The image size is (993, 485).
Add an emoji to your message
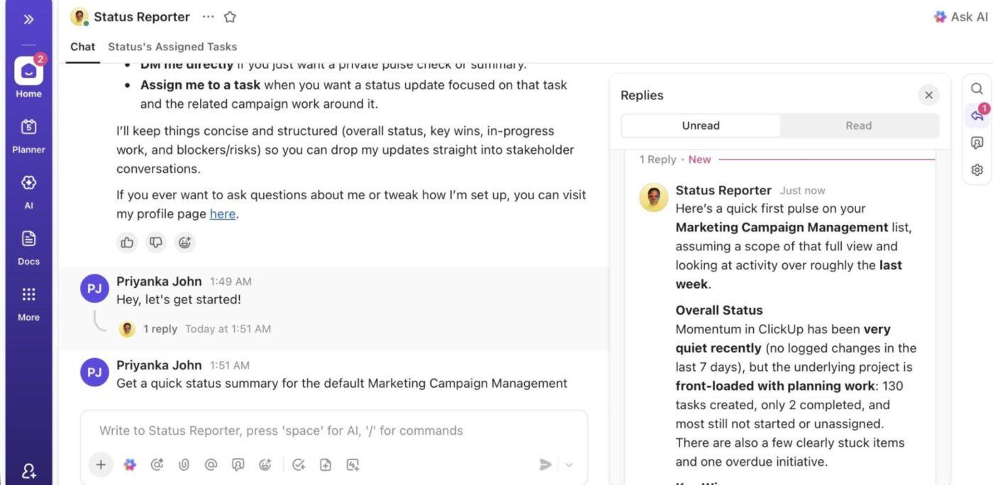[265, 464]
